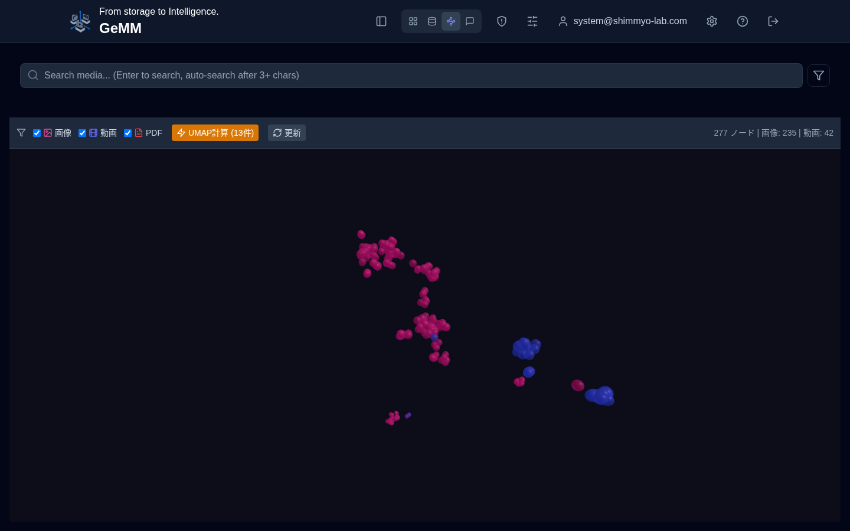Select the graph visualization view icon

[451, 21]
